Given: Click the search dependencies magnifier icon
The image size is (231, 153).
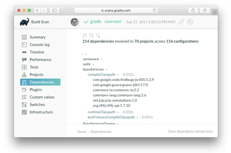Looking at the screenshot, I should tap(98, 36).
